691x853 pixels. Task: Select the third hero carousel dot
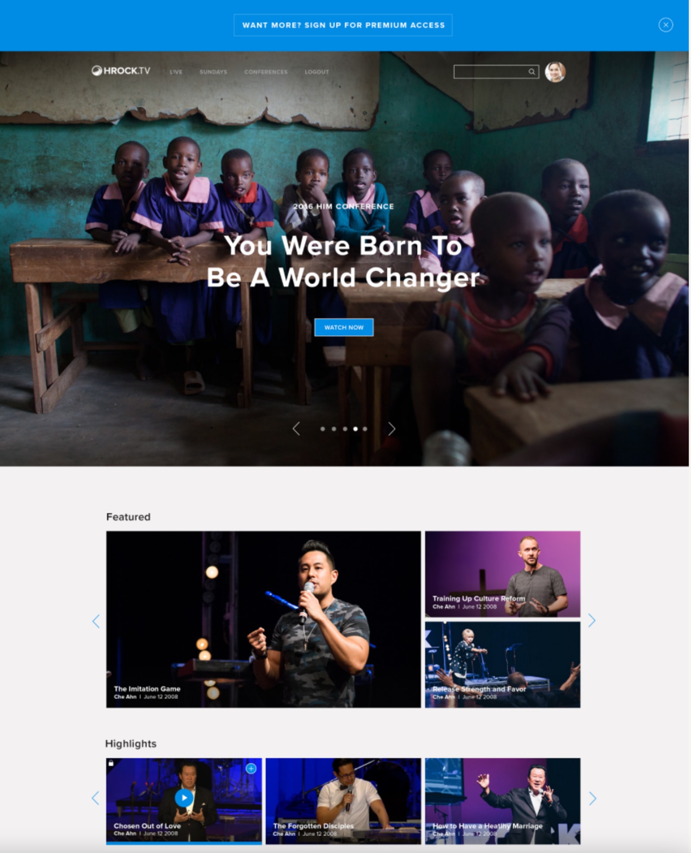pyautogui.click(x=345, y=429)
